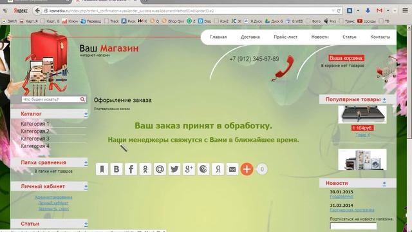412x232 pixels.
Task: Click the orange plus more-shares button
Action: point(247,169)
